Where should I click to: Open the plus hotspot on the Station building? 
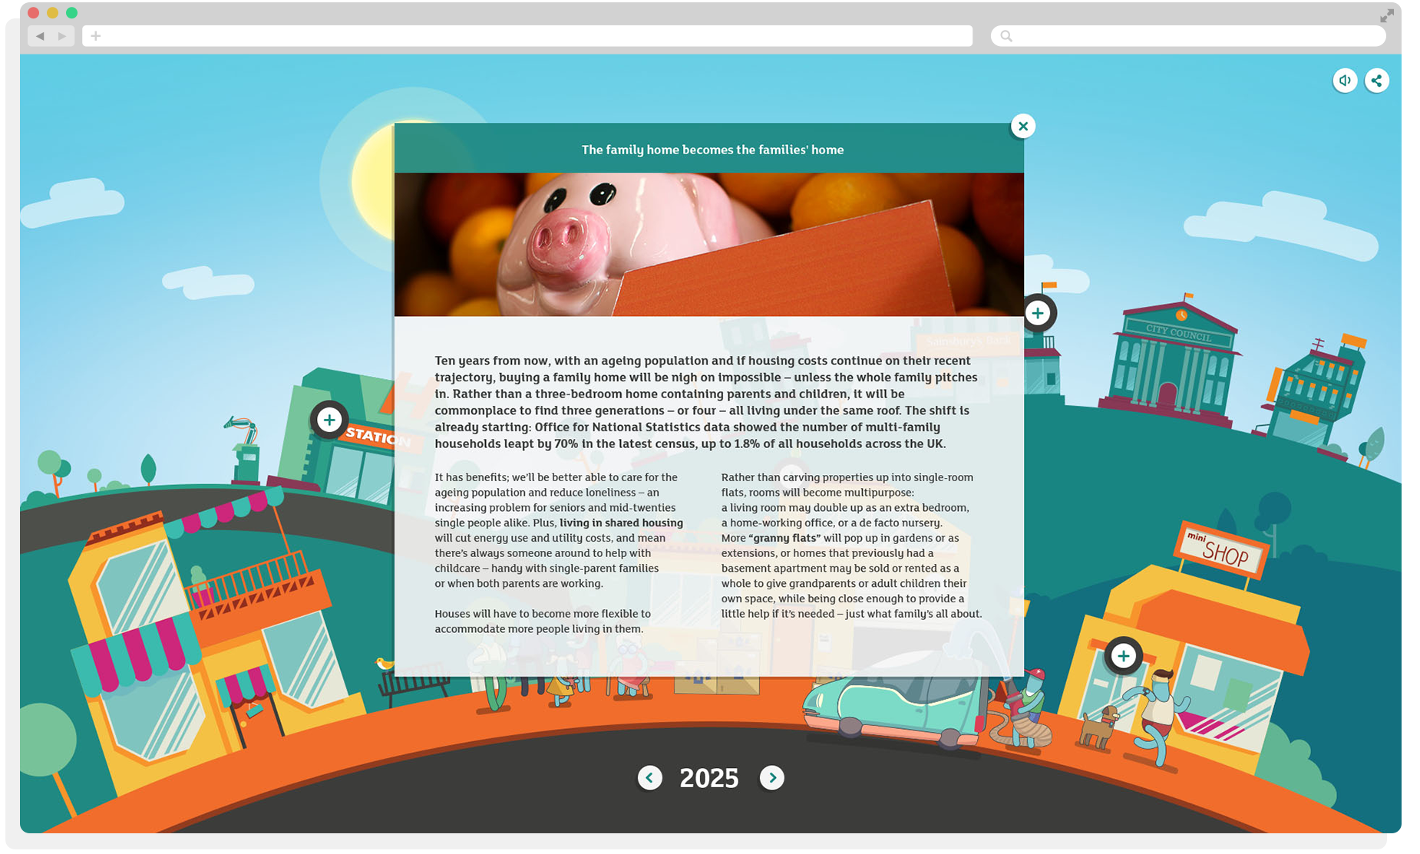pyautogui.click(x=329, y=420)
